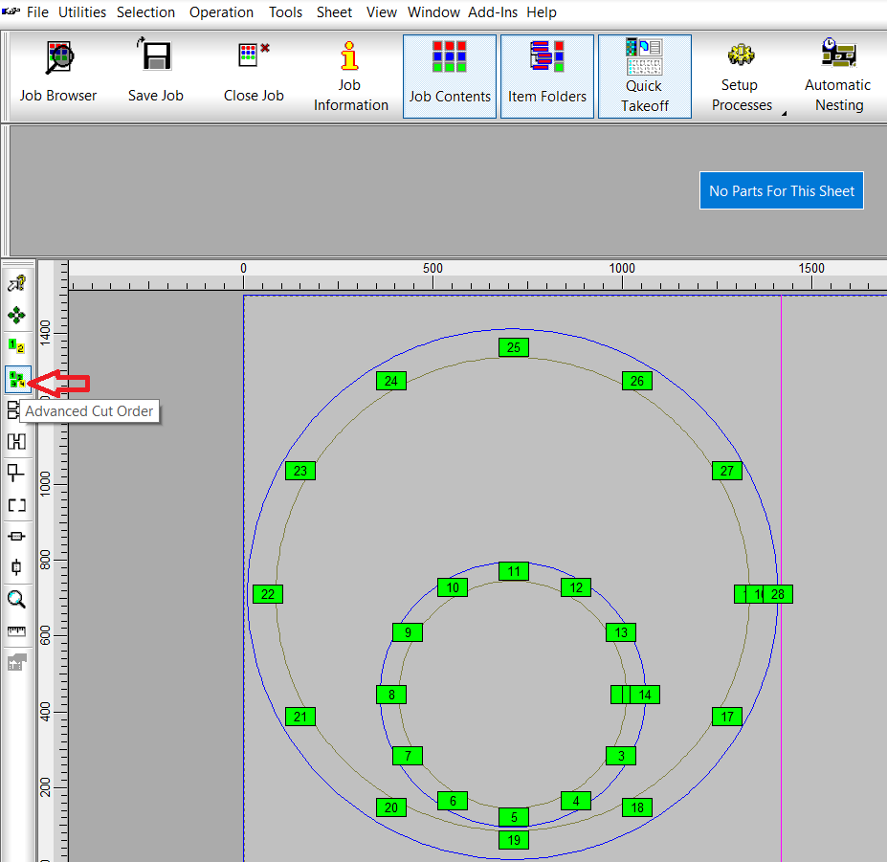Click the Save Job icon
The width and height of the screenshot is (887, 862).
155,59
